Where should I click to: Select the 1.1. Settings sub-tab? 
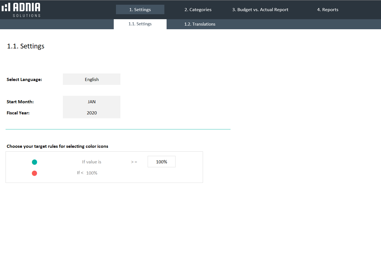pyautogui.click(x=140, y=24)
